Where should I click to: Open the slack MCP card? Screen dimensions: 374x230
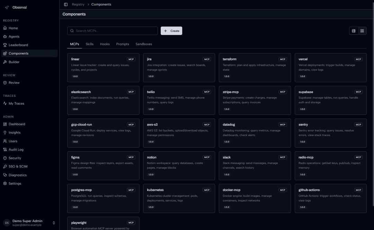coord(255,166)
